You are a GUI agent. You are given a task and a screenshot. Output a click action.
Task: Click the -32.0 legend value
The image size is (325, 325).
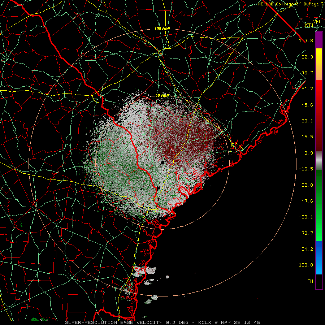tap(306, 185)
